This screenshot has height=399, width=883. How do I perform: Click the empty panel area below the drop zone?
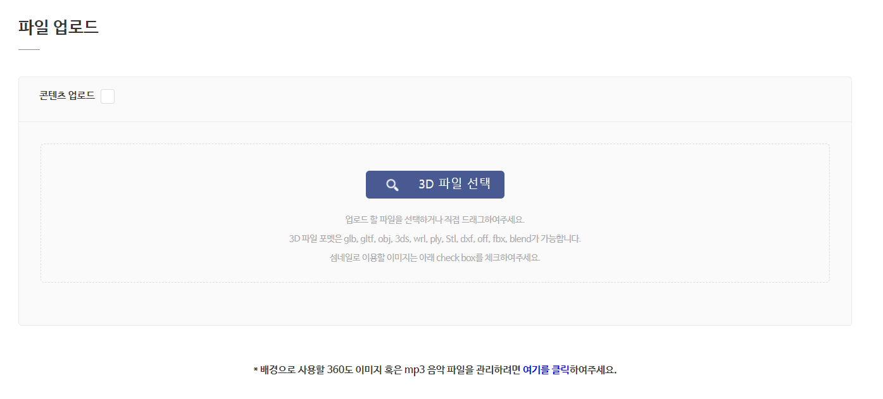pyautogui.click(x=435, y=304)
